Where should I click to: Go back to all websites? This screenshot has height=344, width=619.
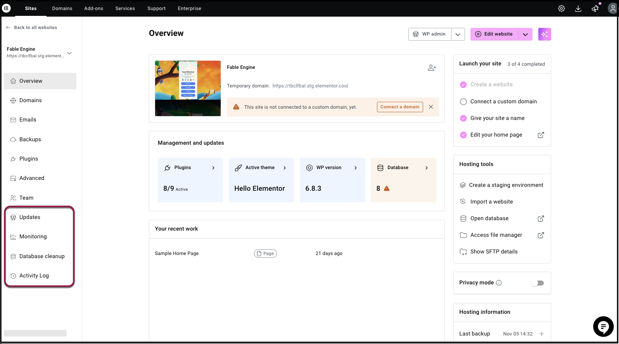pyautogui.click(x=32, y=27)
